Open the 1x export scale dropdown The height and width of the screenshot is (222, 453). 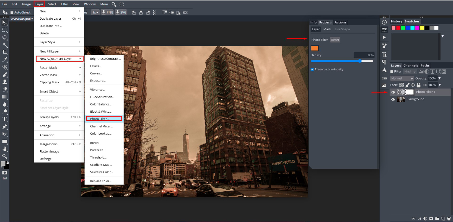[x=95, y=12]
